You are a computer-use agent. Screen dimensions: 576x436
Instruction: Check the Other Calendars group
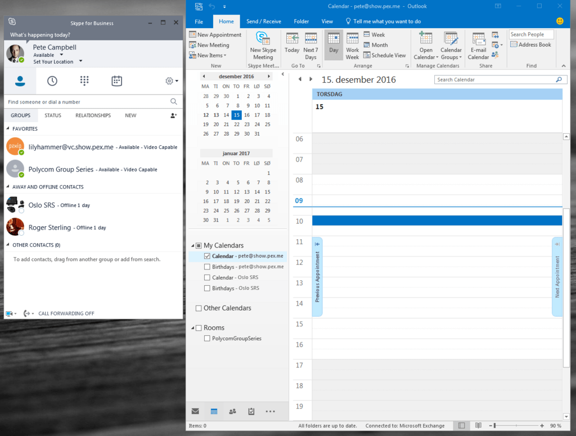point(199,308)
